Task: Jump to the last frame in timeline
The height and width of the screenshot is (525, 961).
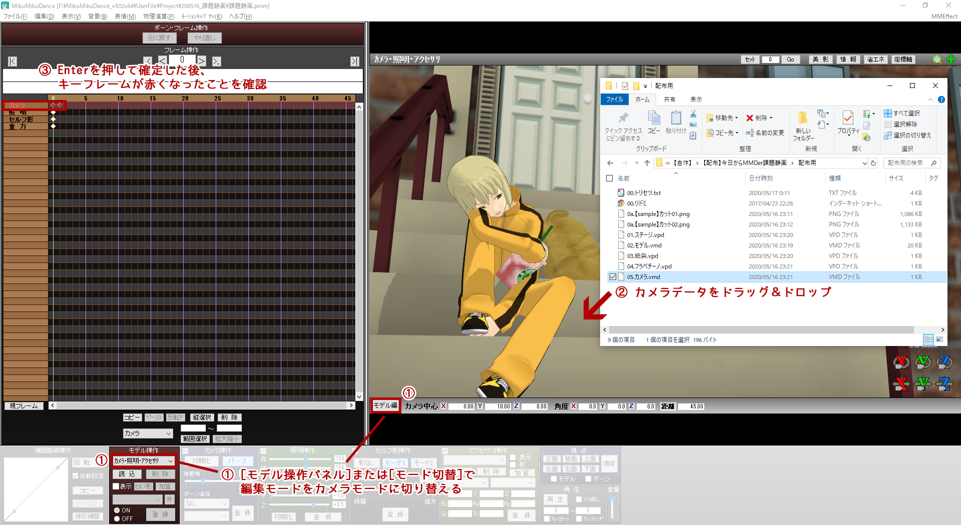Action: pos(354,61)
